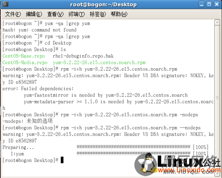Click the yum-fastestmirror dependency line
The height and width of the screenshot is (178, 222).
[x=106, y=95]
